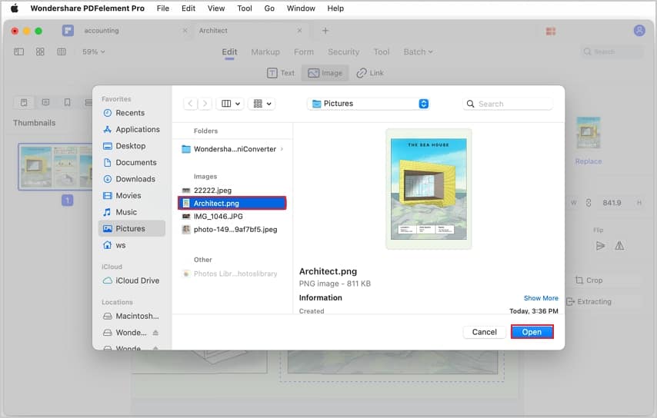The width and height of the screenshot is (657, 418).
Task: Click Replace under image thumbnail
Action: click(x=589, y=161)
